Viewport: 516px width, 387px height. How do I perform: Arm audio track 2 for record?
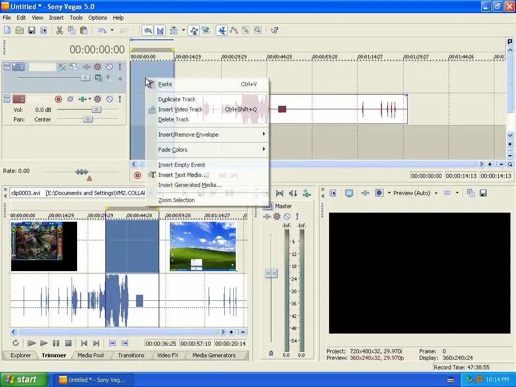pos(58,99)
